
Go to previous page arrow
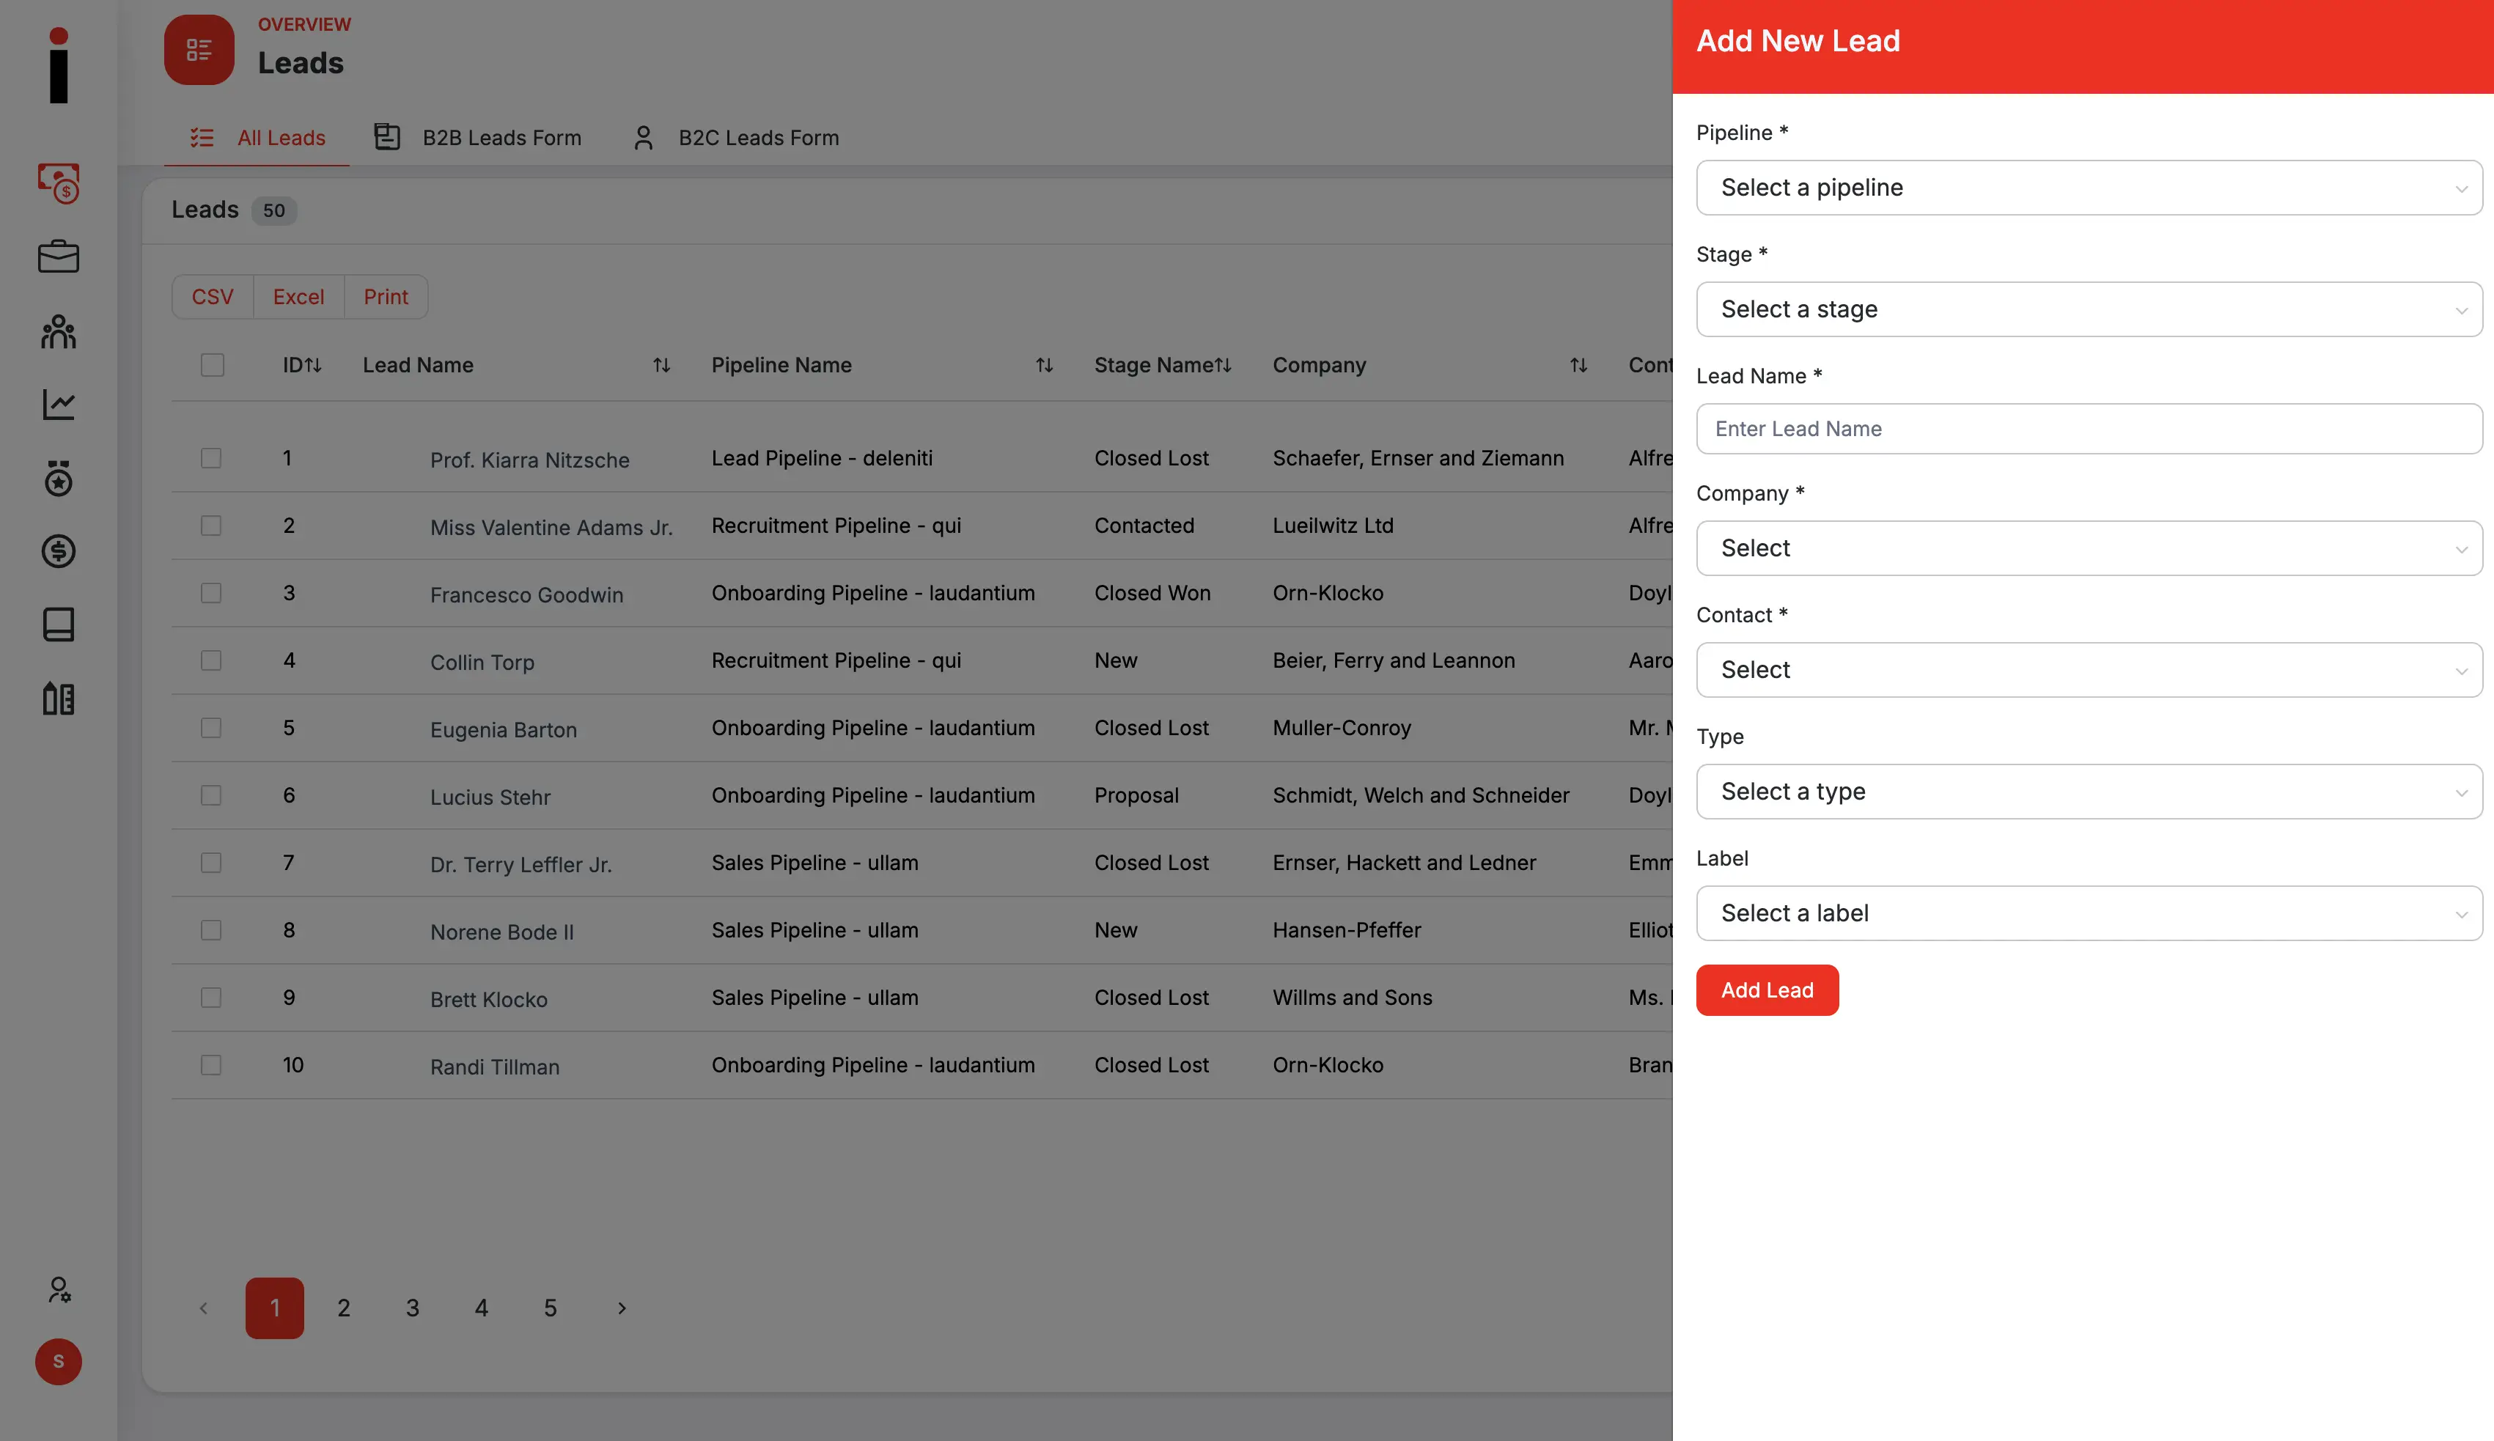(203, 1308)
